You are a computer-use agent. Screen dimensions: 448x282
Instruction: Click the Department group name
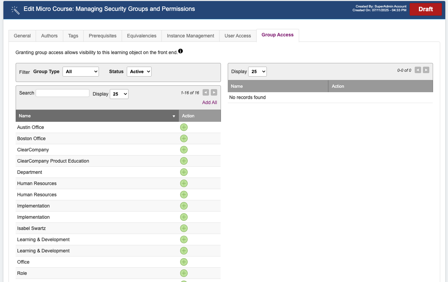tap(30, 172)
